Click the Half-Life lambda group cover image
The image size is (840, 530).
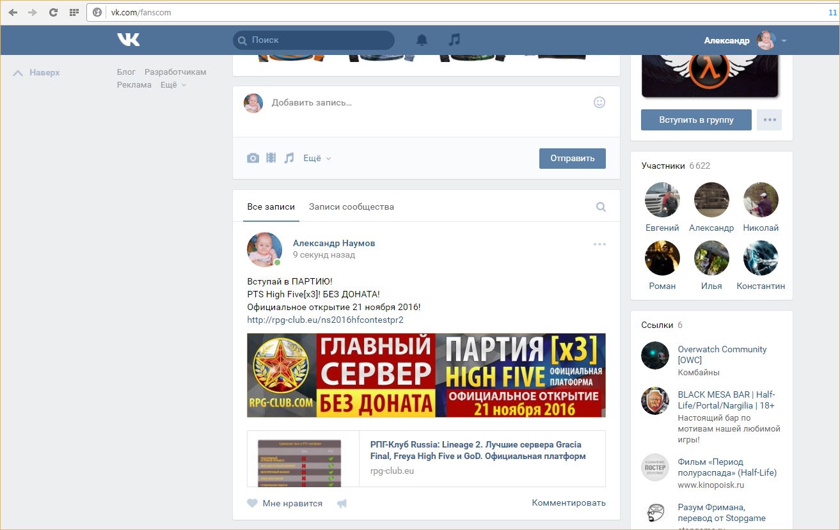(710, 75)
